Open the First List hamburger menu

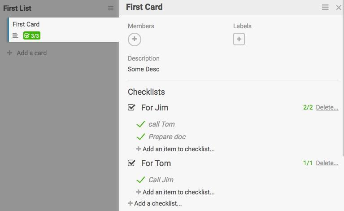pos(111,8)
